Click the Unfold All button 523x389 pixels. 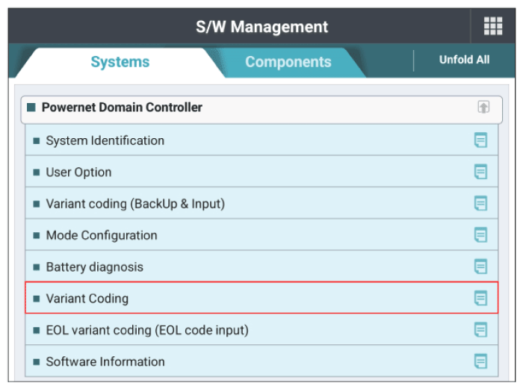click(464, 60)
